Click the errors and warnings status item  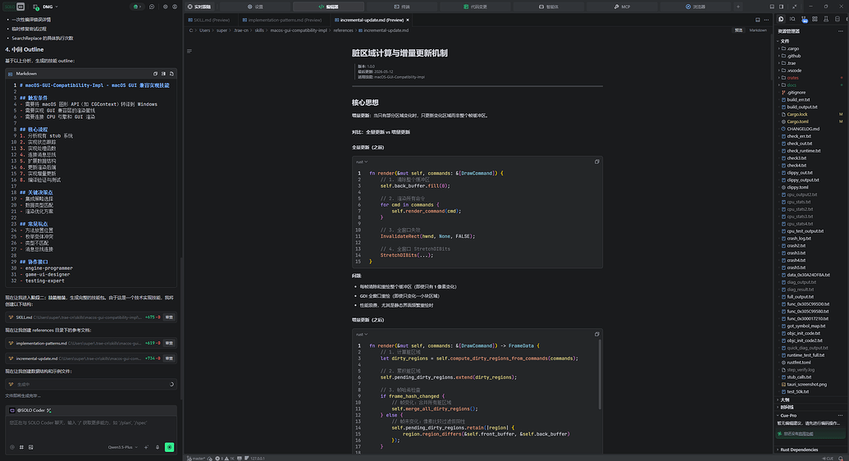tap(225, 459)
